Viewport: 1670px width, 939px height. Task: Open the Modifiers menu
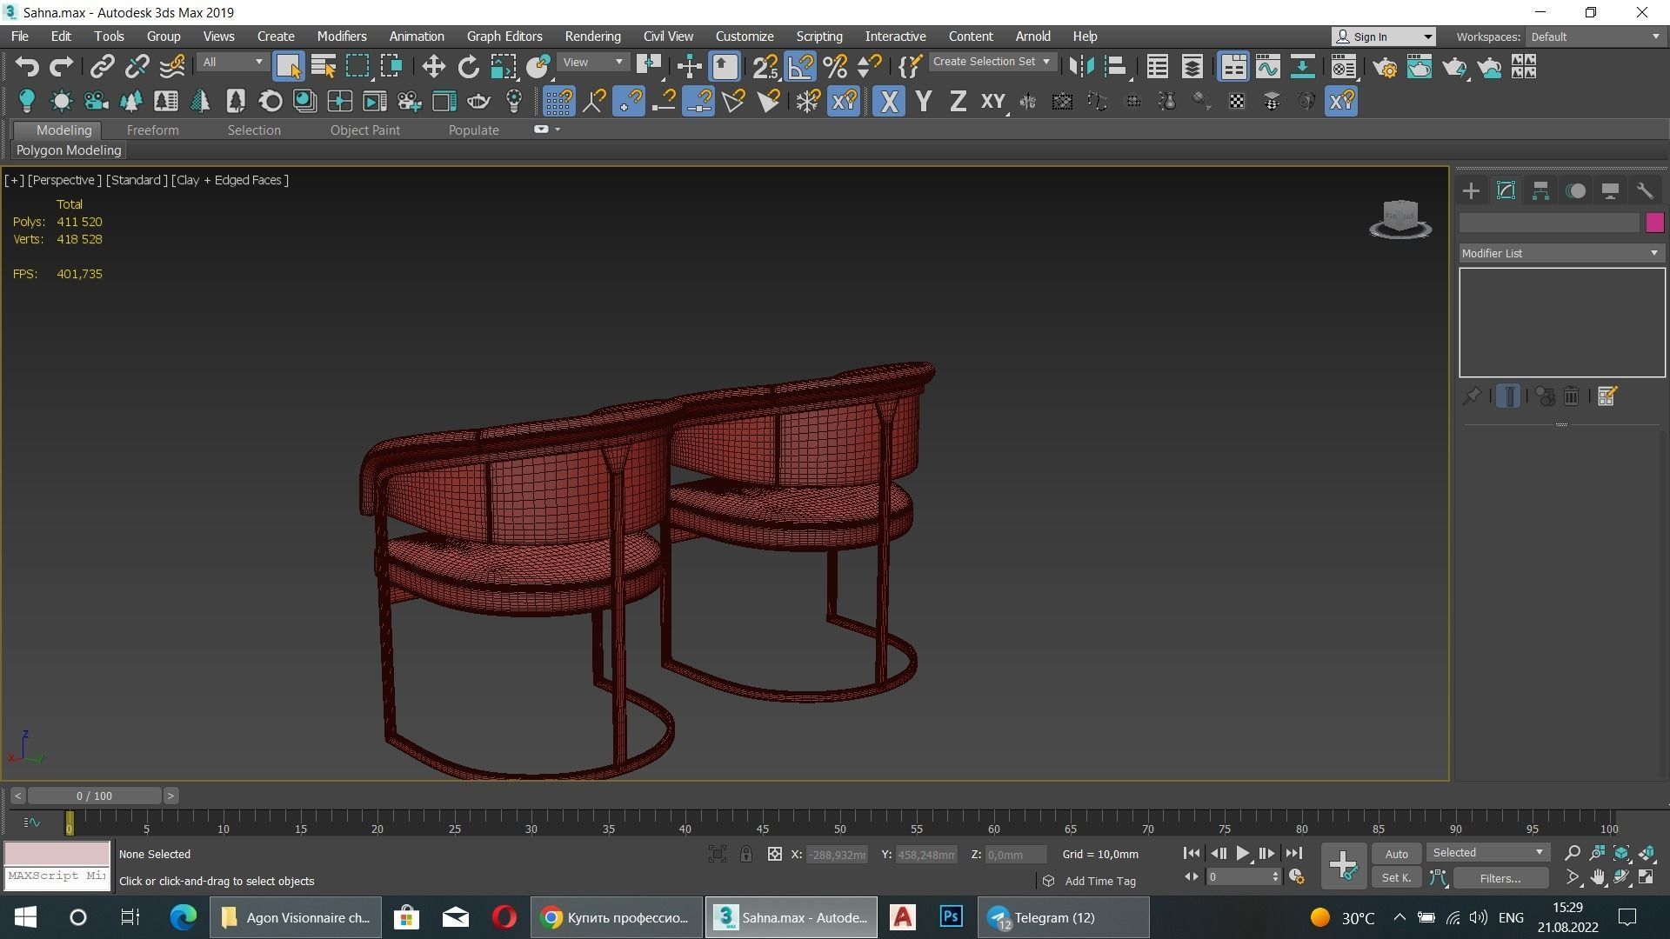pyautogui.click(x=341, y=37)
